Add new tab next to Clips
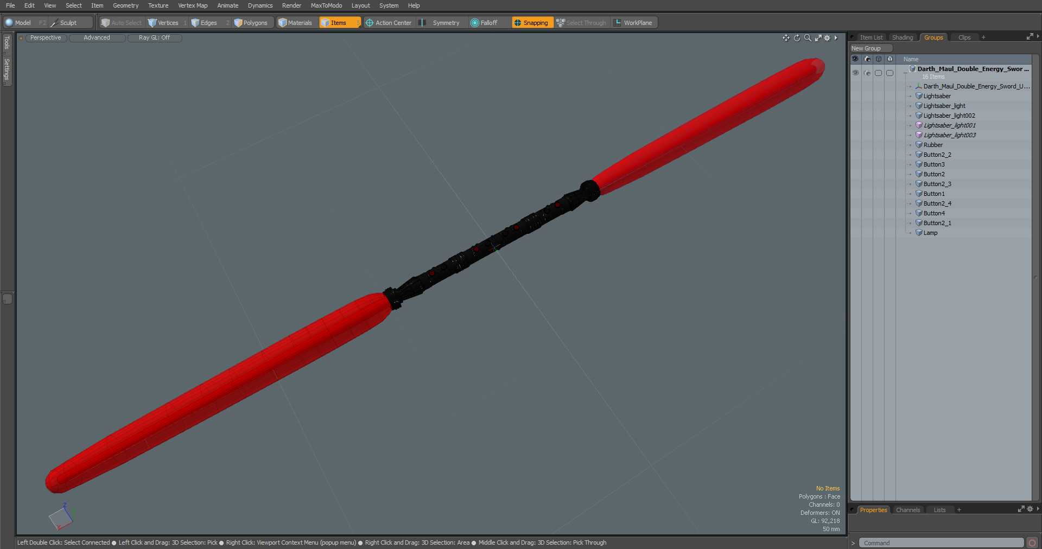Image resolution: width=1042 pixels, height=549 pixels. point(983,37)
